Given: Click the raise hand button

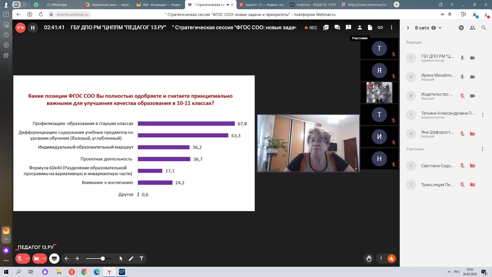Looking at the screenshot, I should 369,259.
